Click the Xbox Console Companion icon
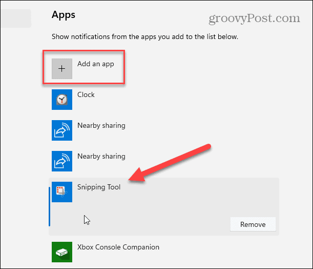 coord(62,252)
